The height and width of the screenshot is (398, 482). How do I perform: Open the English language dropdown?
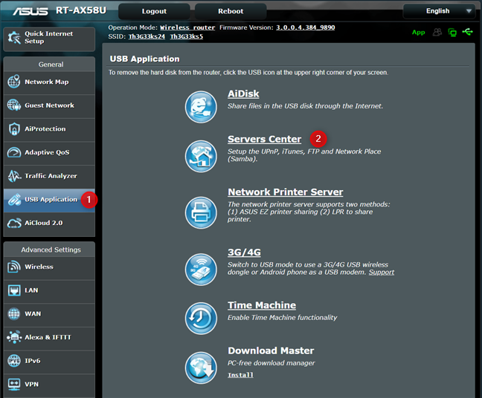tap(439, 11)
